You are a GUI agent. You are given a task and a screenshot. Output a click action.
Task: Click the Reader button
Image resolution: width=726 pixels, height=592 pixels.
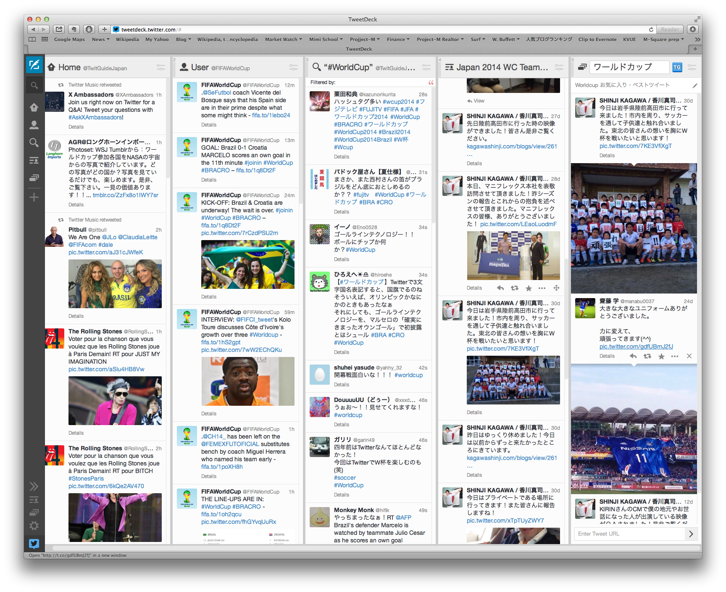tap(670, 29)
